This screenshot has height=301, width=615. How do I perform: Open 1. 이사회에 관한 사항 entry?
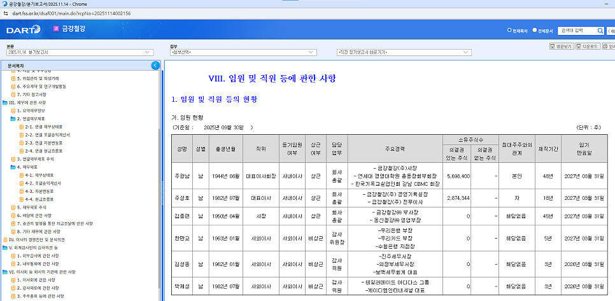click(x=36, y=280)
